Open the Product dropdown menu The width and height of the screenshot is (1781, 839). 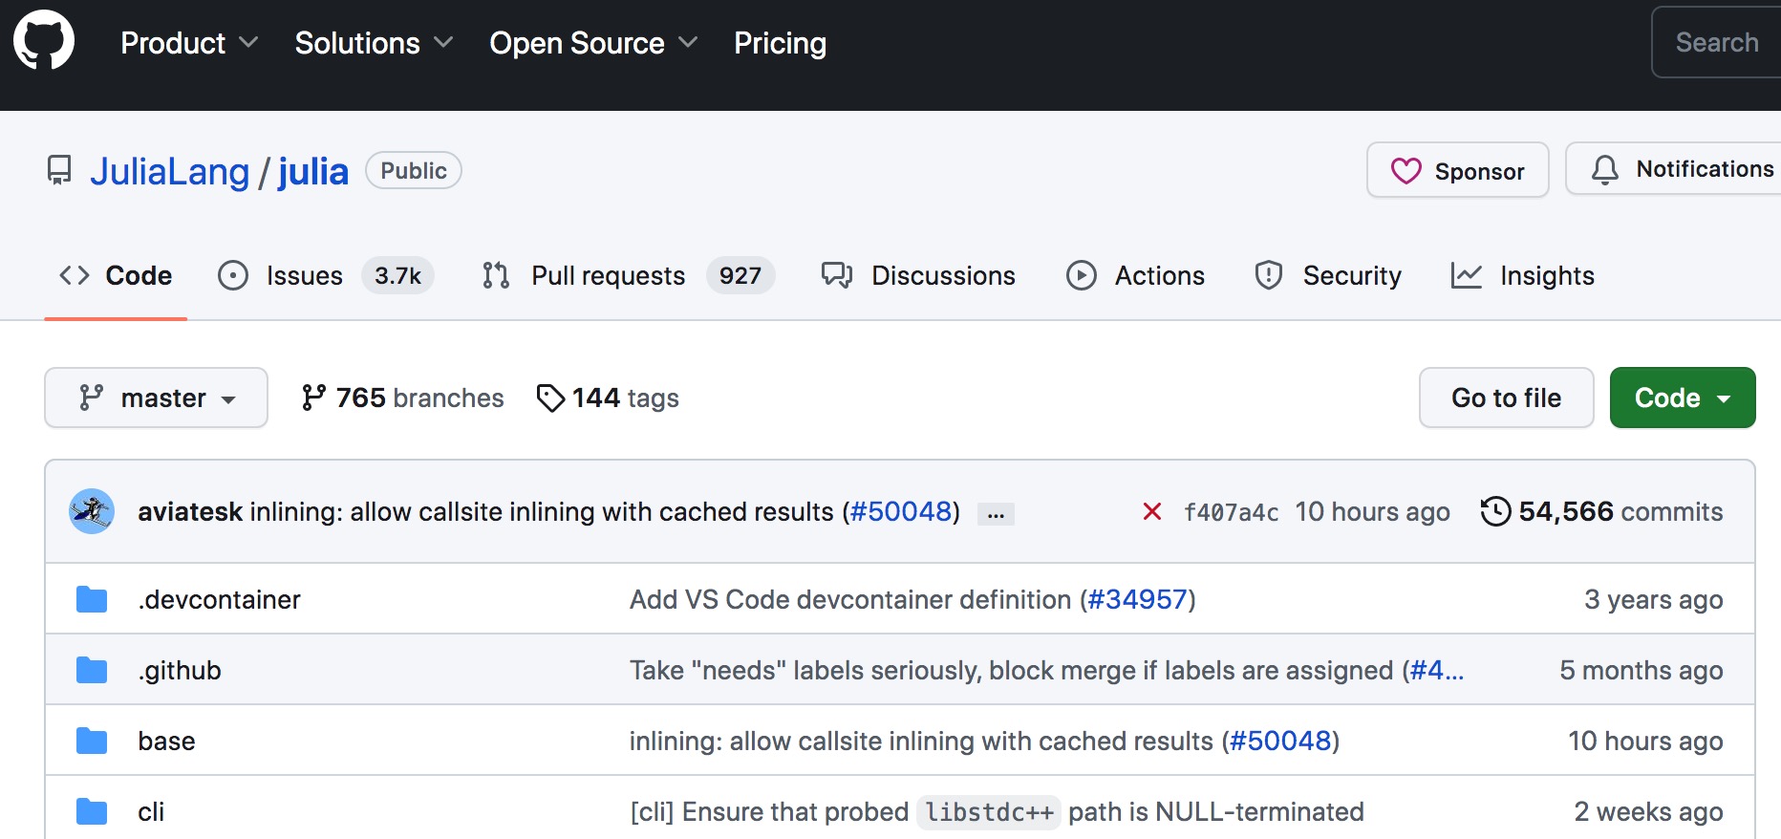coord(189,43)
